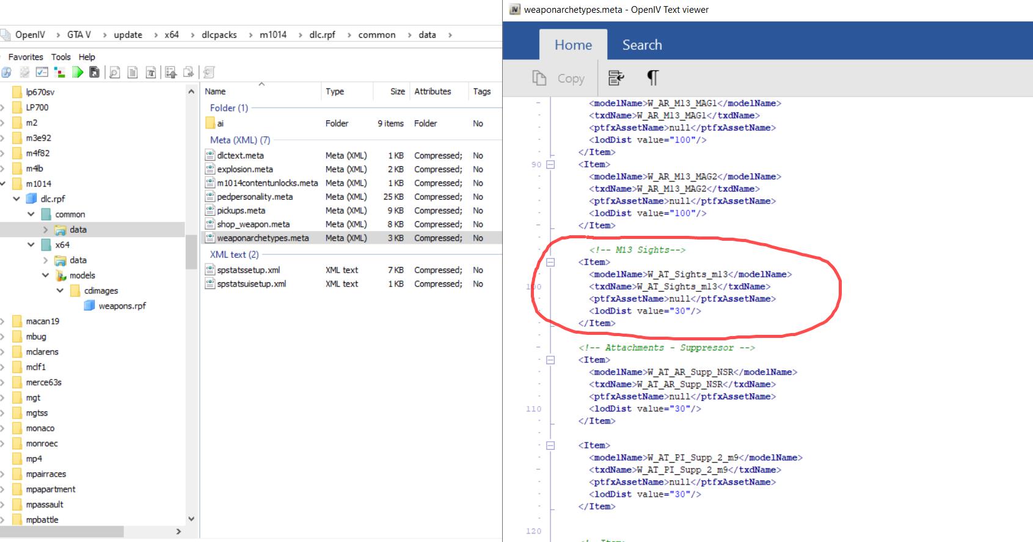Open the Tools menu
The height and width of the screenshot is (542, 1033).
point(60,57)
